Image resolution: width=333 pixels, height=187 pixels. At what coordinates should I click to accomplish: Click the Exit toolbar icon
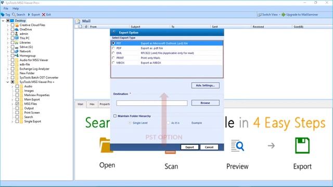(44, 15)
